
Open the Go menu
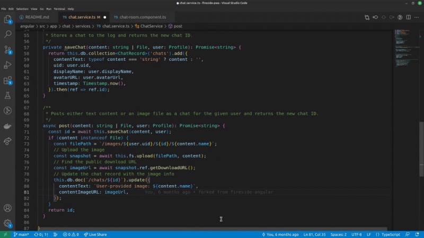pos(42,9)
